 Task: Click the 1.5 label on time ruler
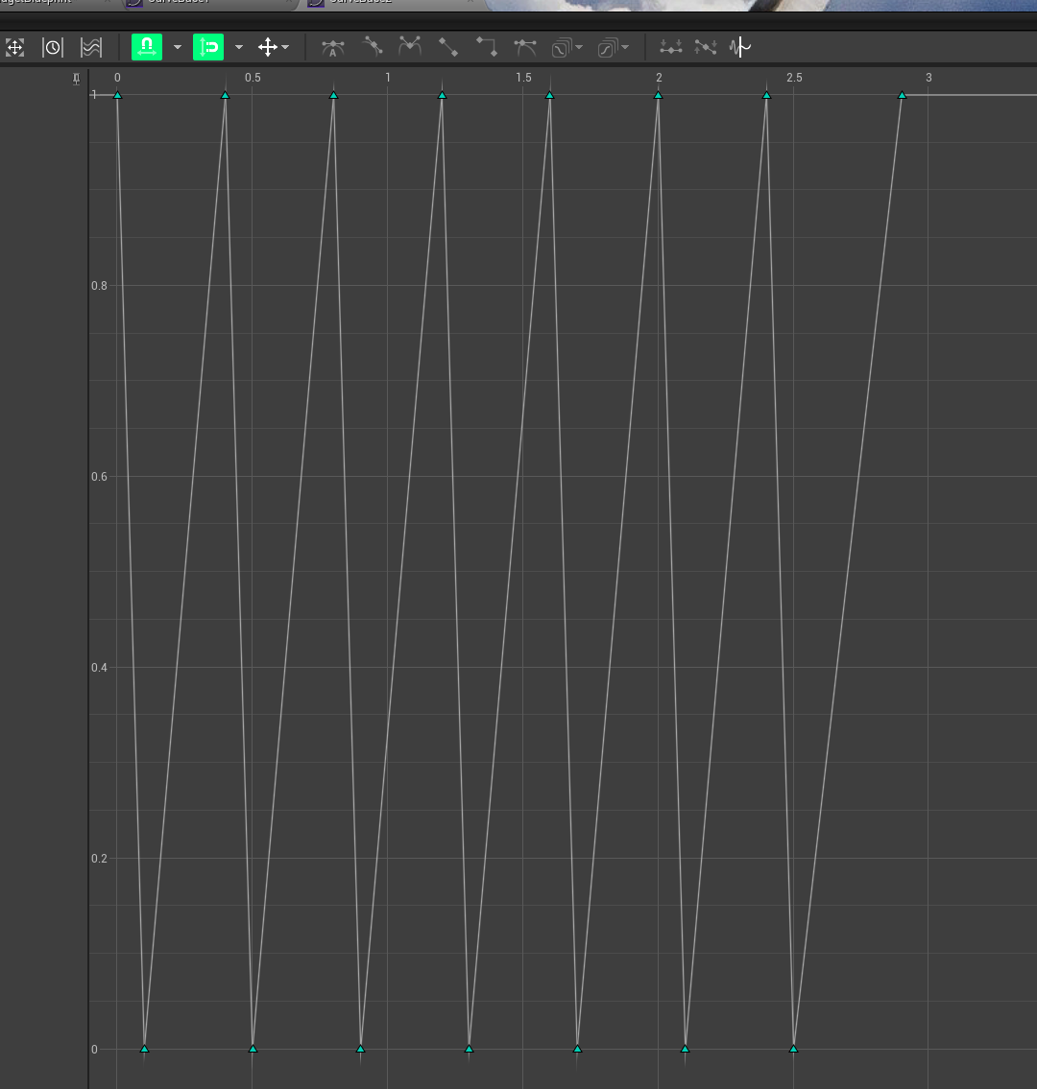pyautogui.click(x=523, y=78)
